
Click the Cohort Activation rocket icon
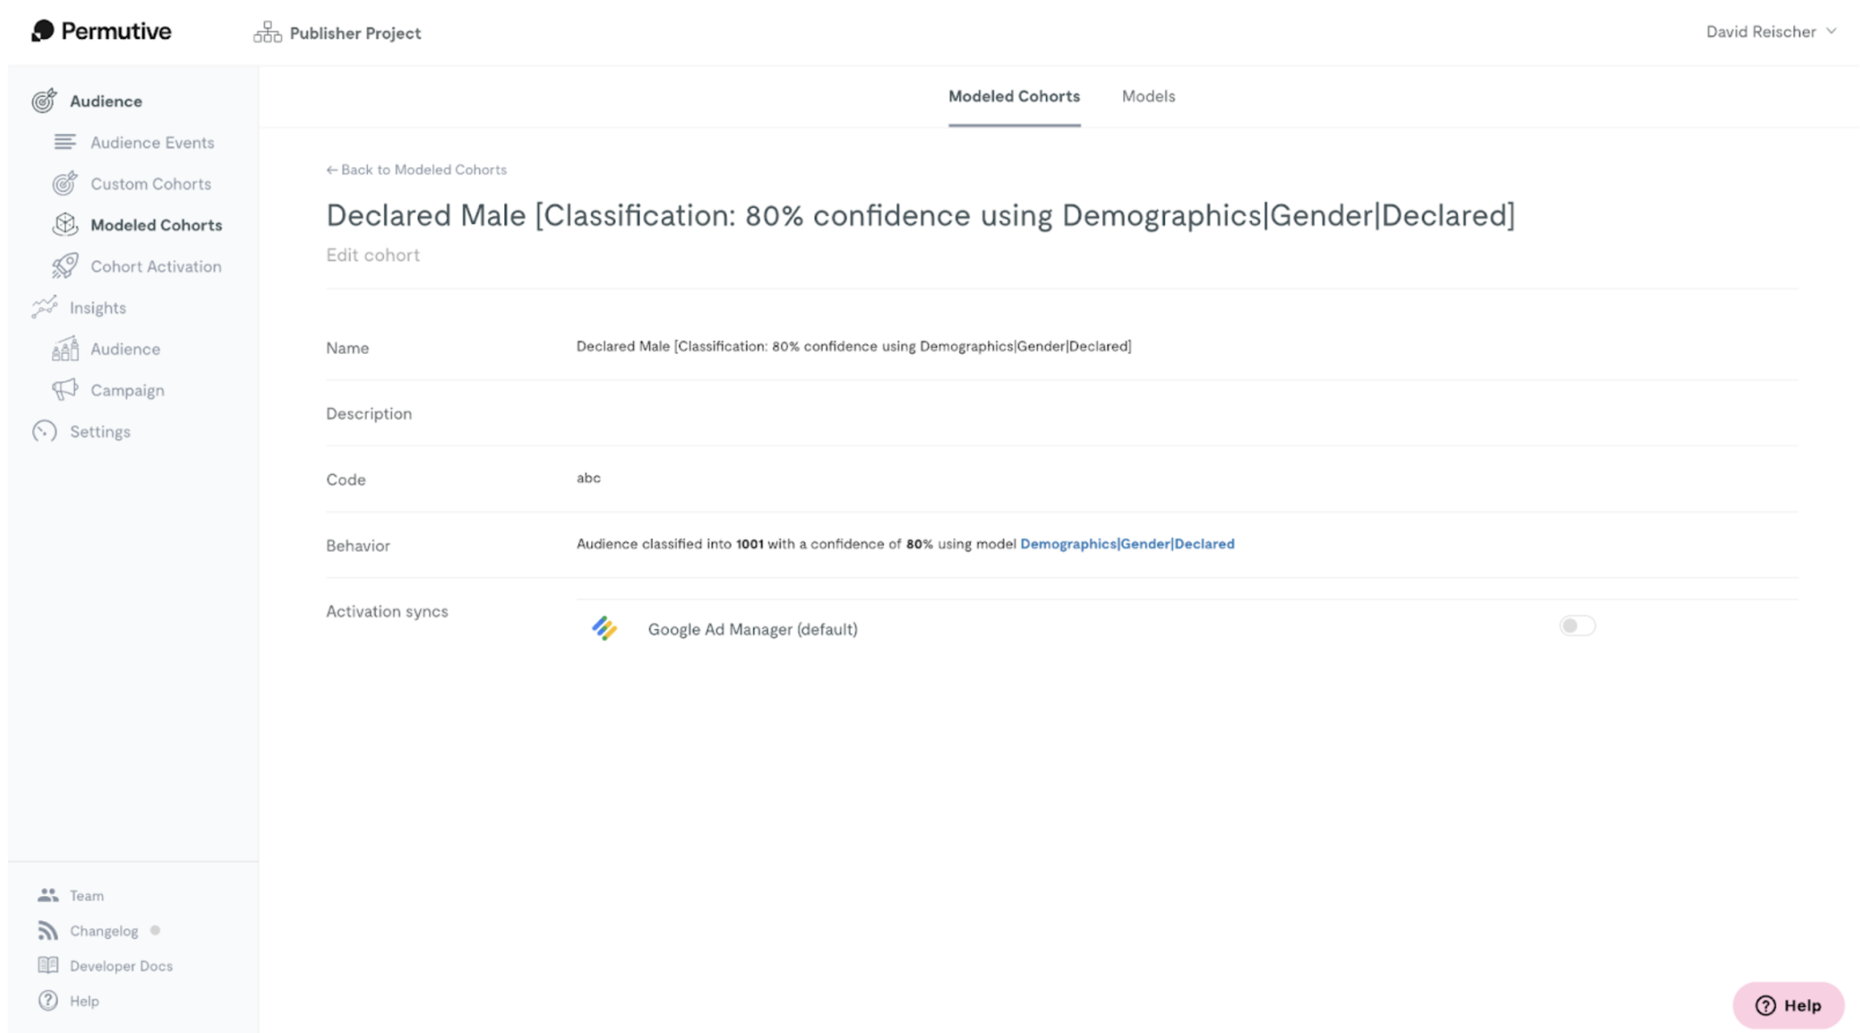pyautogui.click(x=65, y=266)
